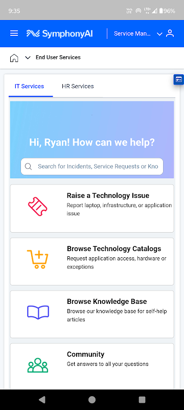
Task: Open Browse Knowledge Base card
Action: pyautogui.click(x=92, y=314)
